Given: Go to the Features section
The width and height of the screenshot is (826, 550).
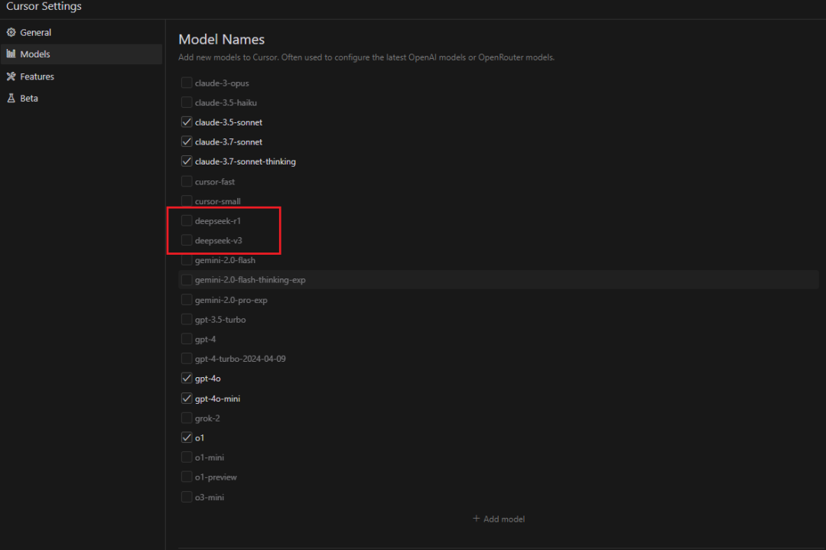Looking at the screenshot, I should pyautogui.click(x=81, y=76).
